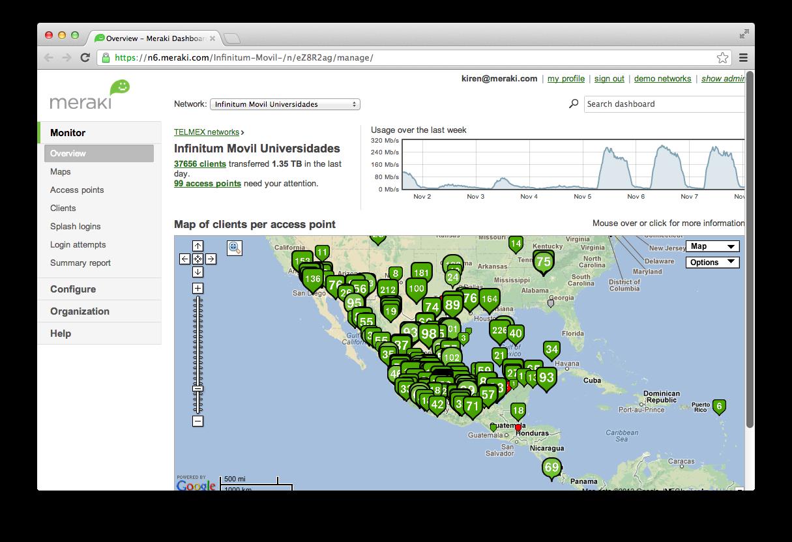Click the access point marker 164
The height and width of the screenshot is (542, 792).
(489, 300)
